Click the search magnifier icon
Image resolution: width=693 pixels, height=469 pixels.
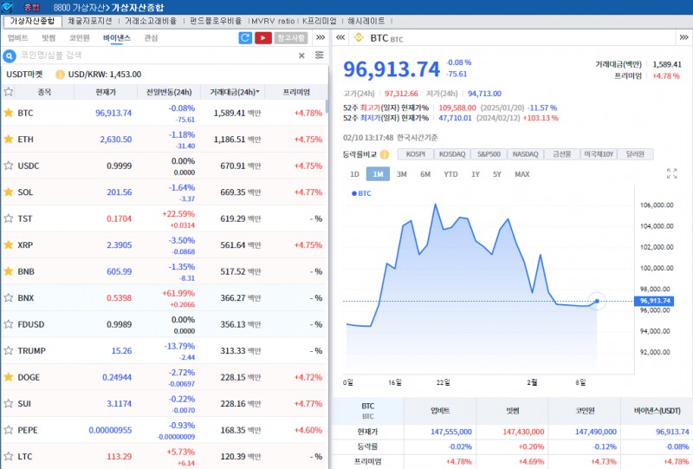(x=10, y=55)
